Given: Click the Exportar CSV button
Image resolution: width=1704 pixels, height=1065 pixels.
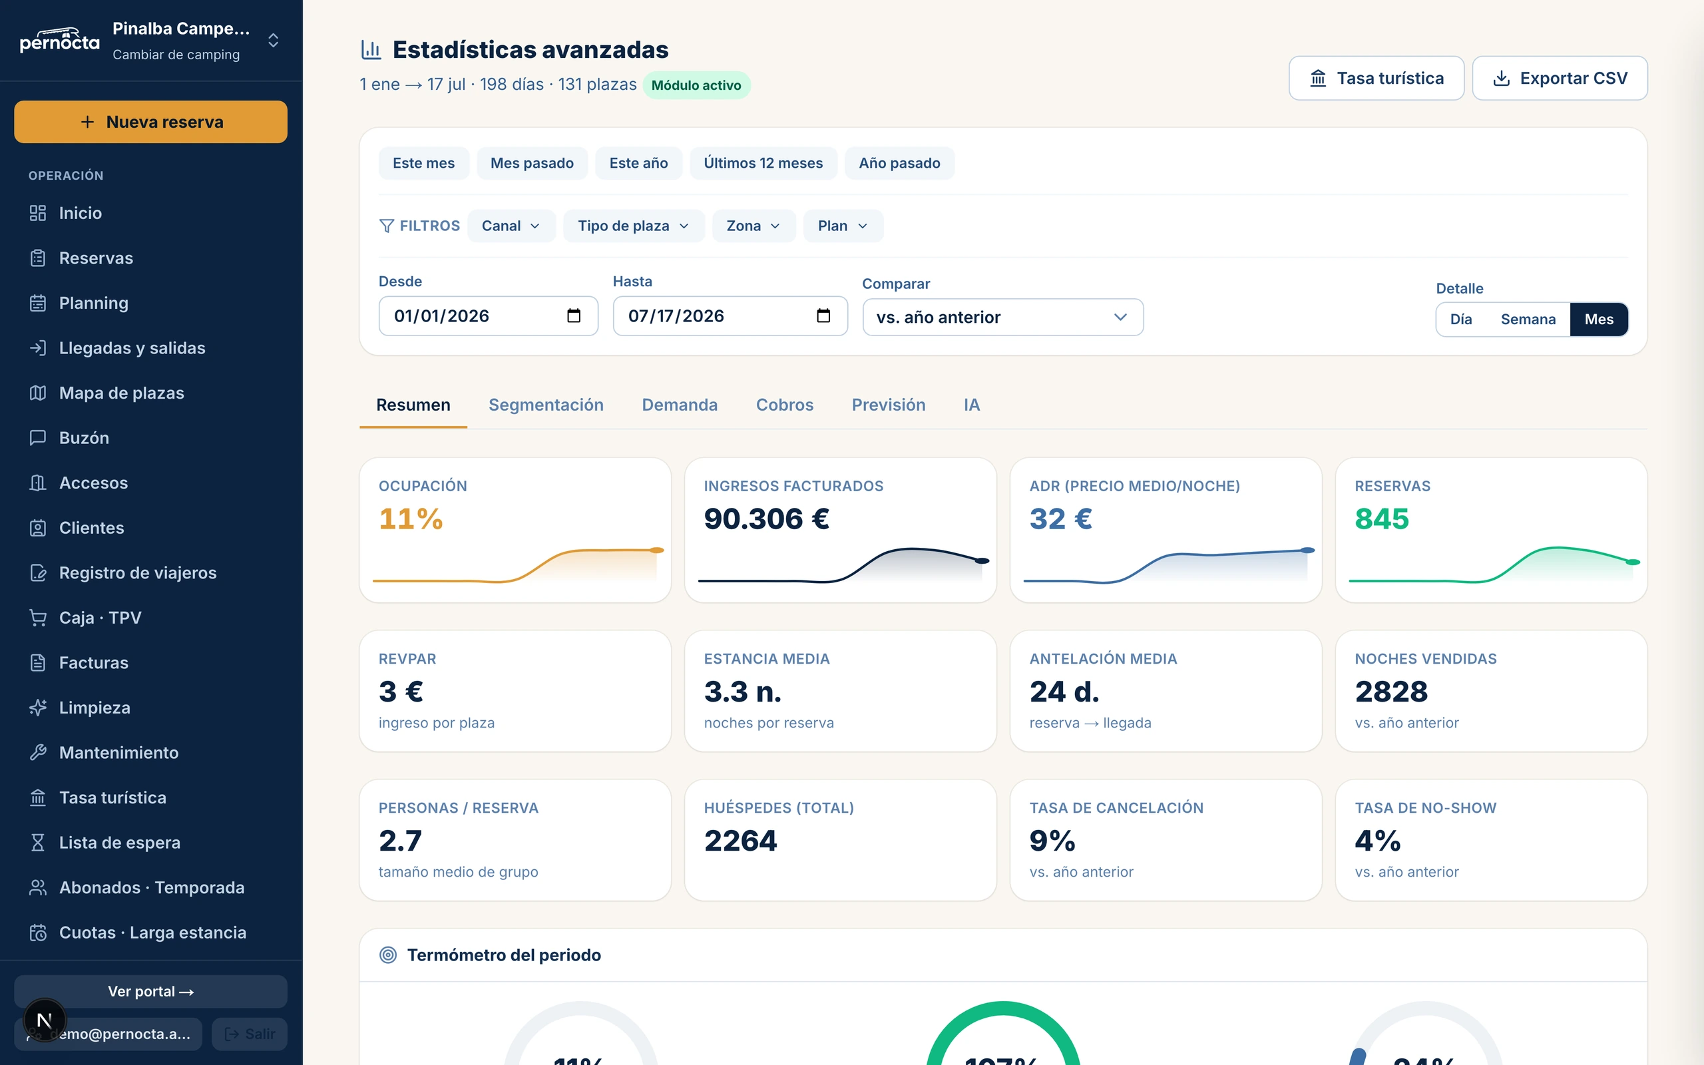Looking at the screenshot, I should click(1560, 78).
